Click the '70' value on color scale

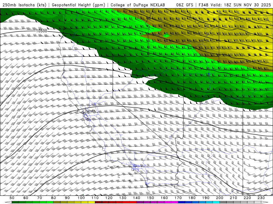[40, 198]
